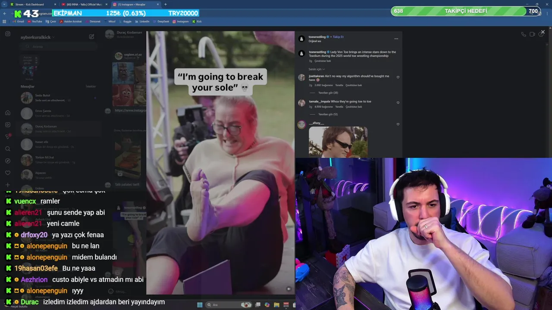The width and height of the screenshot is (552, 310).
Task: Open File Explorer from taskbar
Action: click(276, 305)
